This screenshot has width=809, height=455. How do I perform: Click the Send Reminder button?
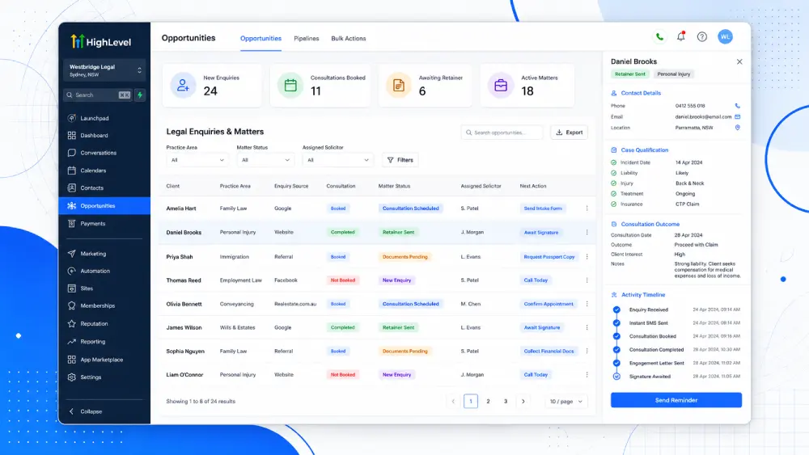[676, 400]
